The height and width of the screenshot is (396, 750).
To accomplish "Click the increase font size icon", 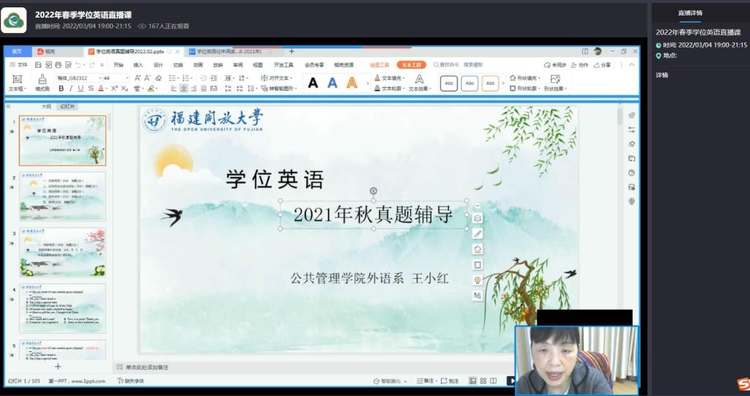I will 136,78.
